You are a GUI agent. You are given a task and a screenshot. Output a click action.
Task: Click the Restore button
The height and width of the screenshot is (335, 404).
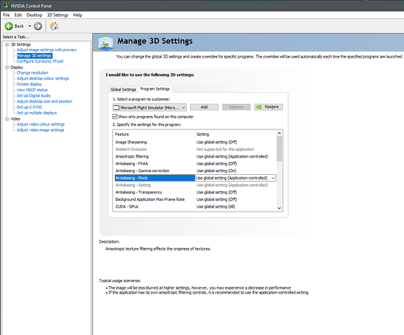[x=268, y=107]
